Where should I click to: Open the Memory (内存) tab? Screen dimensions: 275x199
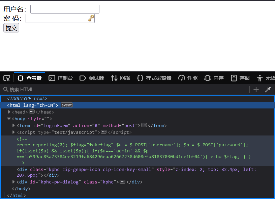(214, 78)
